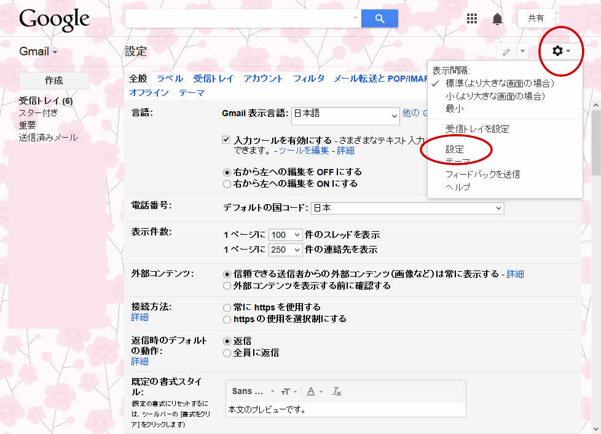Image resolution: width=601 pixels, height=434 pixels.
Task: Switch to the アカウント settings tab
Action: point(263,79)
